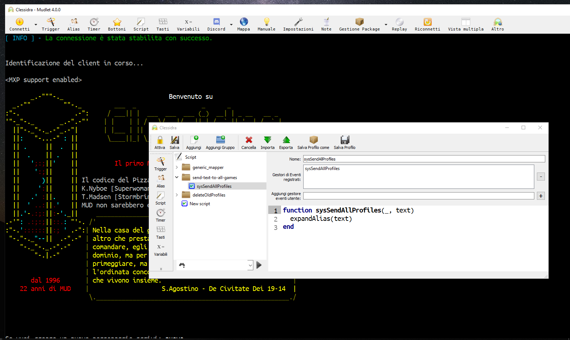Click the Aggiungi gestore eventi utente field
570x340 pixels.
tap(419, 196)
